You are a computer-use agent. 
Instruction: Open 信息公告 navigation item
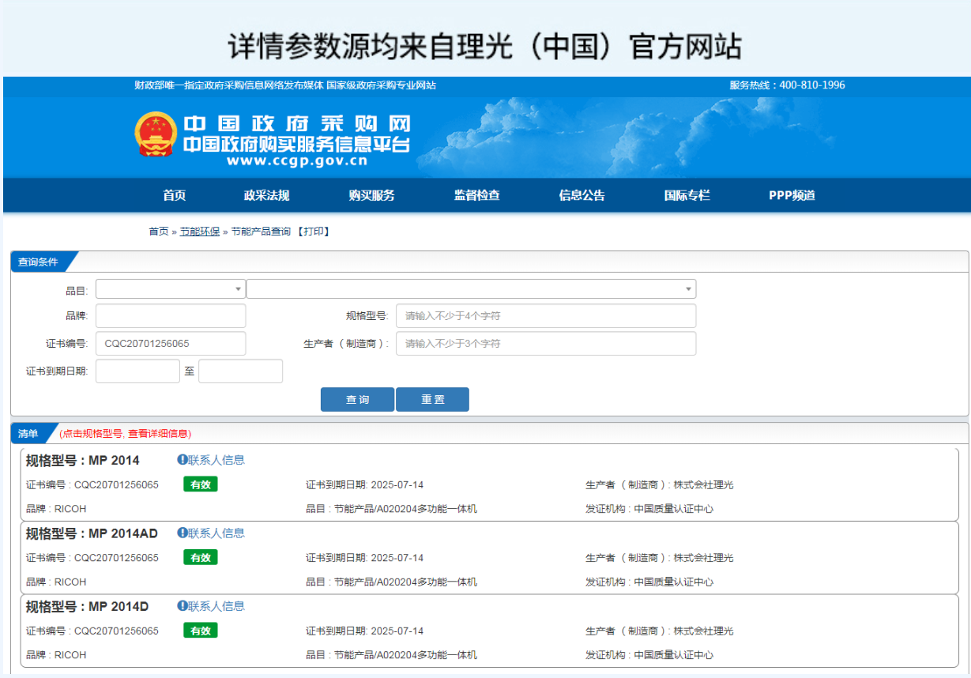click(581, 195)
